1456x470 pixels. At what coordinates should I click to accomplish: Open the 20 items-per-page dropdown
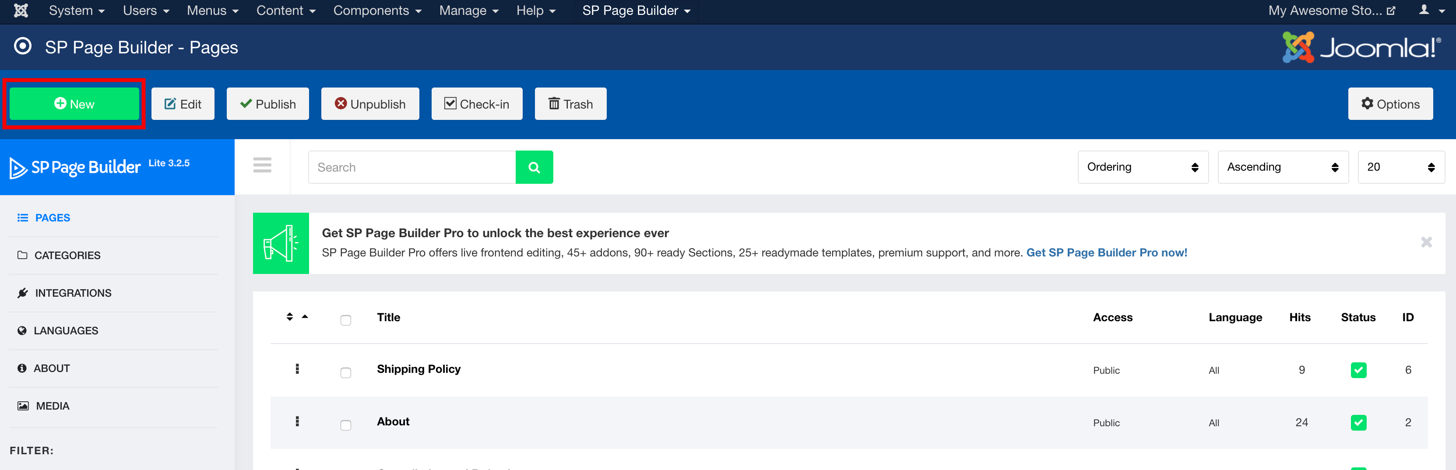1401,167
